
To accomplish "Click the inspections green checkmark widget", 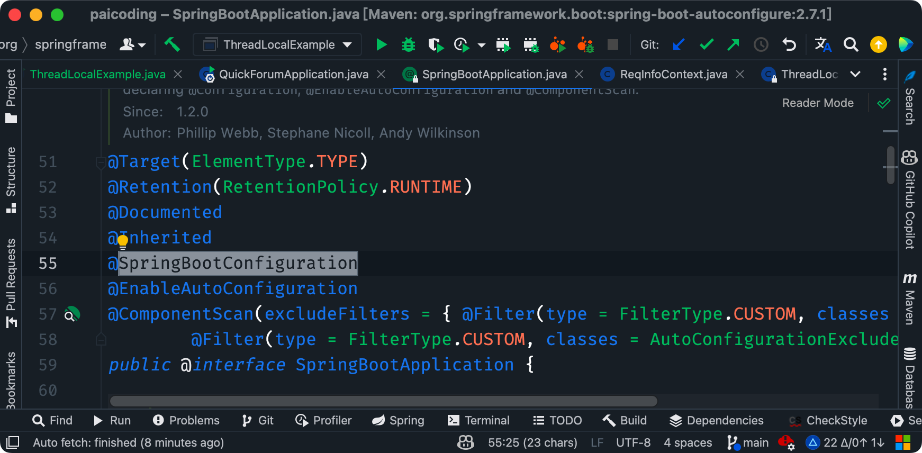I will [884, 103].
